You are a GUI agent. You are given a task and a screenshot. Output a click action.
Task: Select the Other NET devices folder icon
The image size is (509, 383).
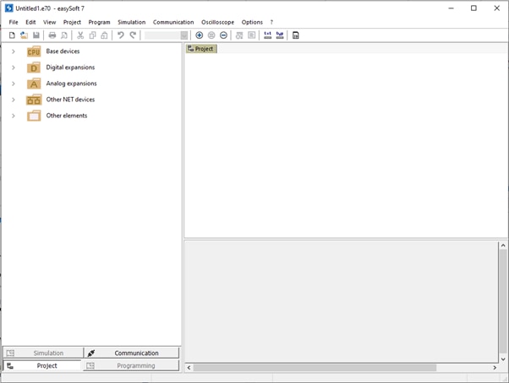[34, 100]
